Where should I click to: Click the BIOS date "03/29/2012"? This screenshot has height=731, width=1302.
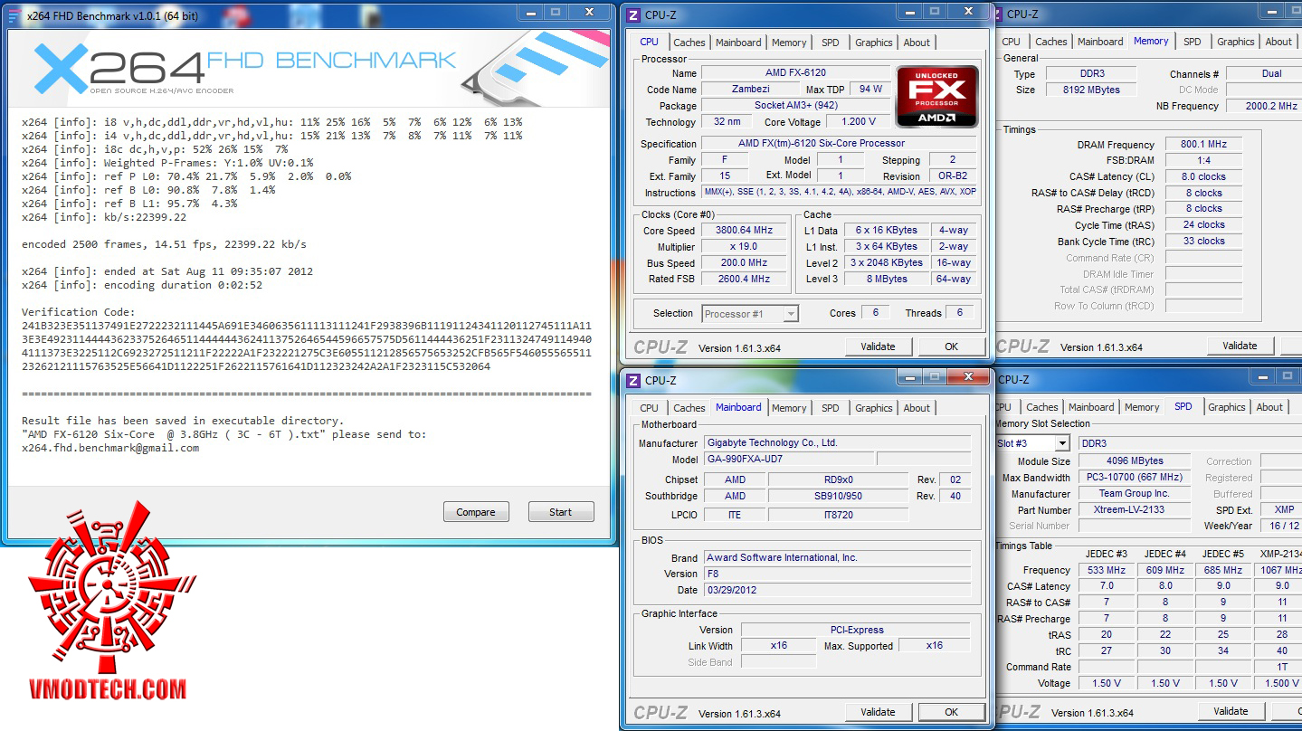click(x=837, y=591)
